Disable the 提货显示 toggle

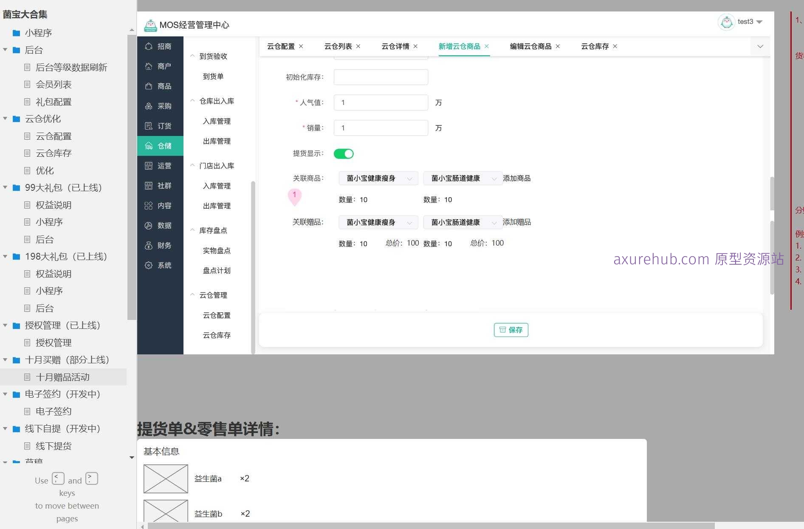point(344,153)
